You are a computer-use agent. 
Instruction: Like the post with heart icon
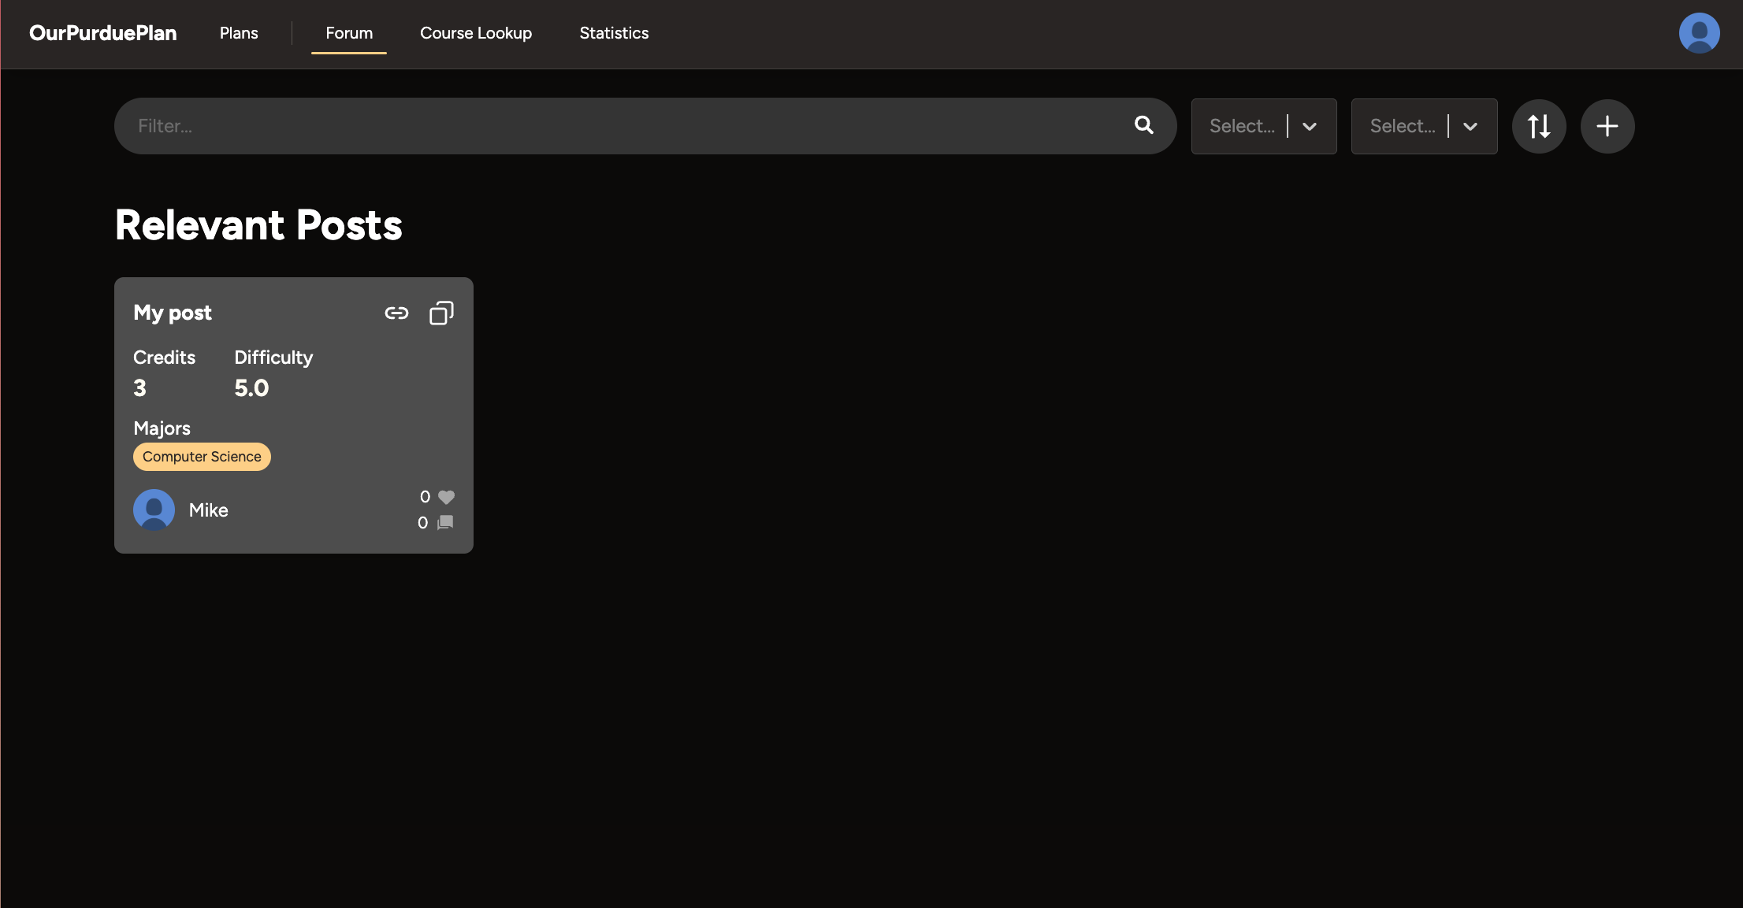tap(446, 497)
